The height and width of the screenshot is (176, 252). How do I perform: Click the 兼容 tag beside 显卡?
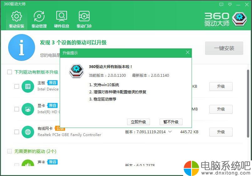(x=52, y=105)
